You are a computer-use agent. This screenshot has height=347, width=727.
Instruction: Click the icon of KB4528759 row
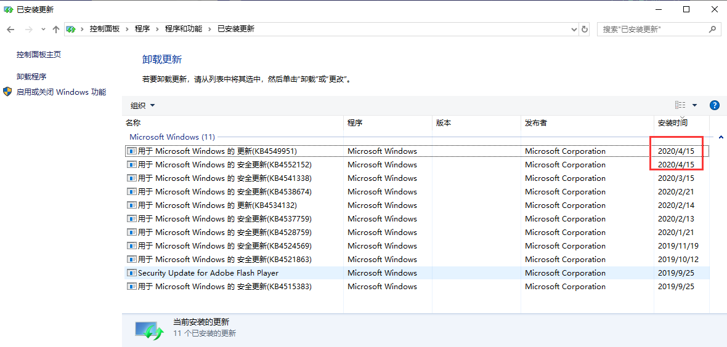click(x=132, y=232)
